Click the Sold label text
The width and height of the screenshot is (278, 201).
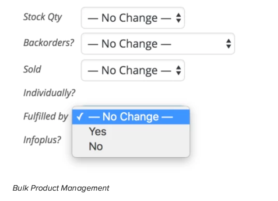pyautogui.click(x=32, y=69)
